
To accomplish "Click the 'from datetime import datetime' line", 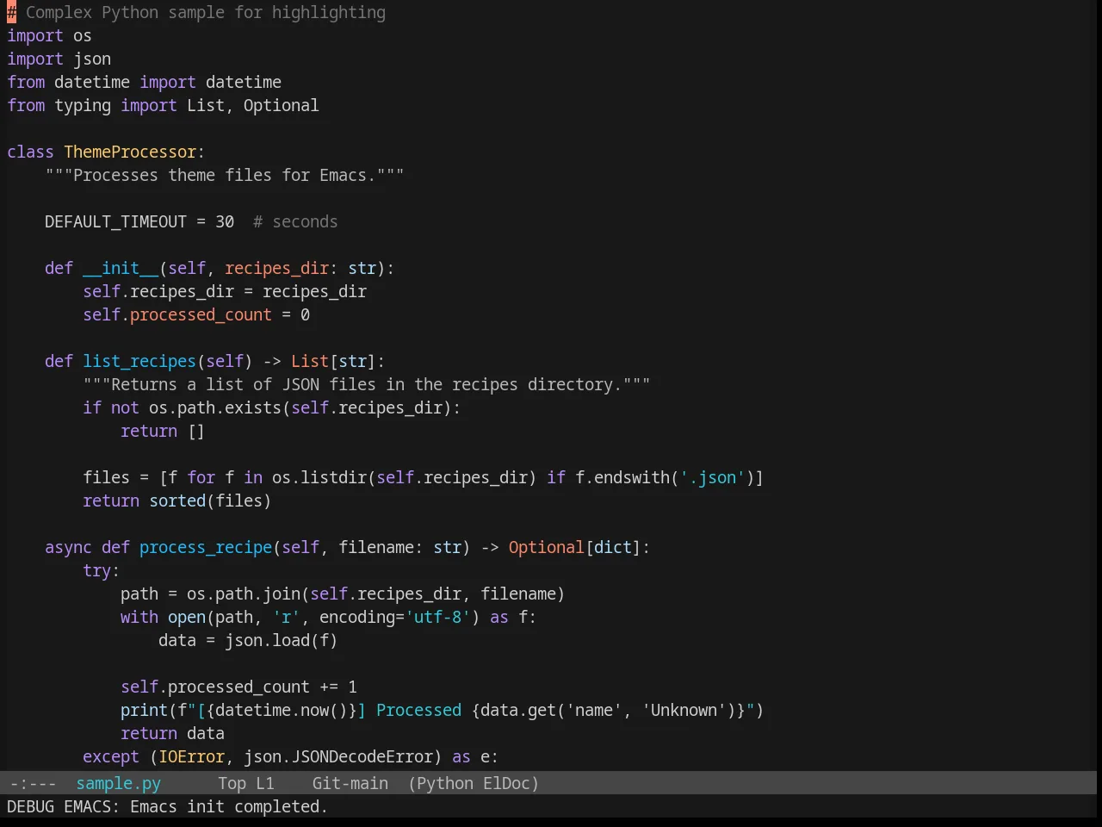I will [144, 82].
